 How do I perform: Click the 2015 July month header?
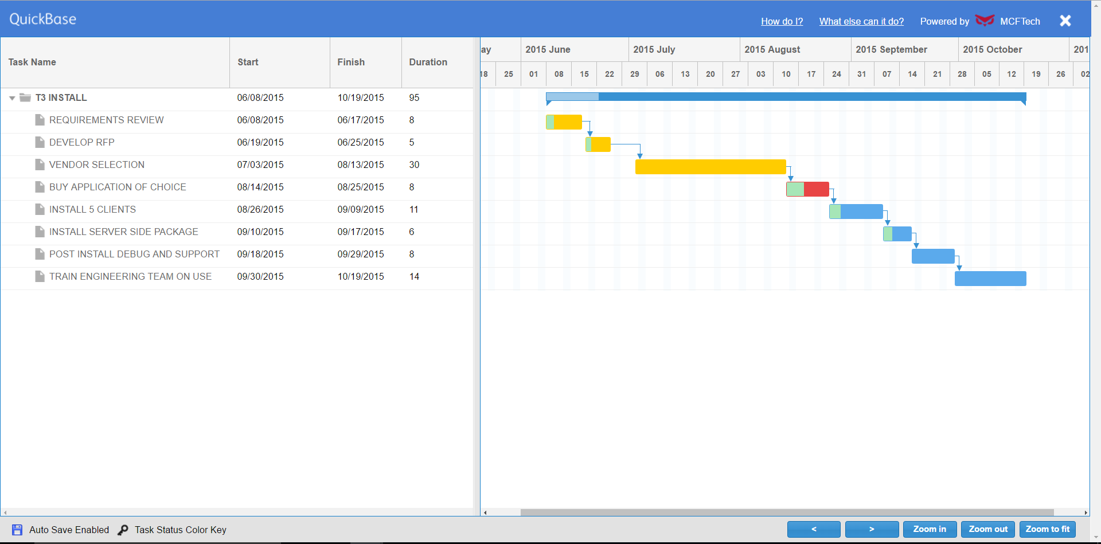coord(684,49)
